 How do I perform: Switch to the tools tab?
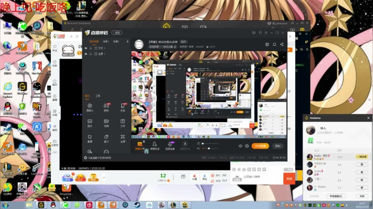pyautogui.click(x=98, y=96)
